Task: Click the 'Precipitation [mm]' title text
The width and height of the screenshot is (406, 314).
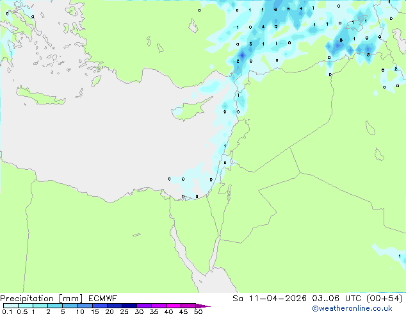Action: pyautogui.click(x=42, y=299)
